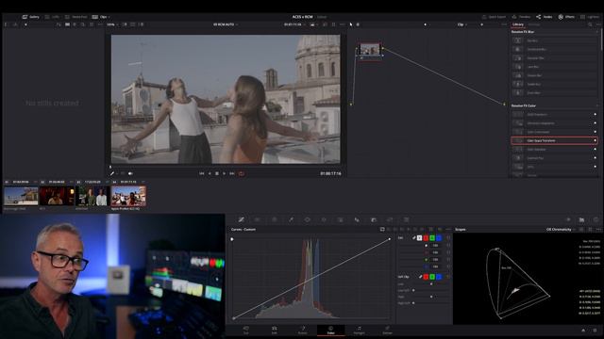
Task: Toggle the blue Soft Clip channel
Action: click(x=439, y=277)
